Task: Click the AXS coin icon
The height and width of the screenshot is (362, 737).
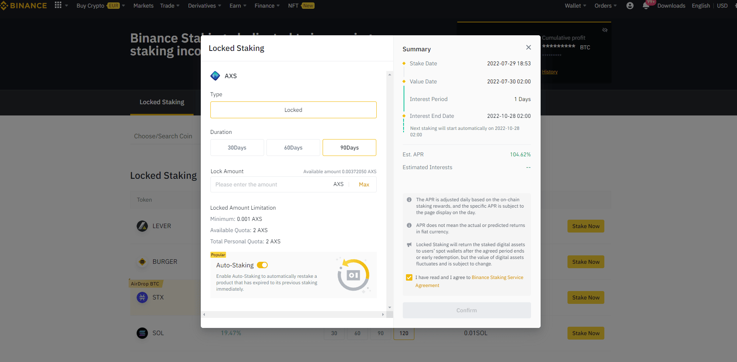Action: [x=215, y=76]
